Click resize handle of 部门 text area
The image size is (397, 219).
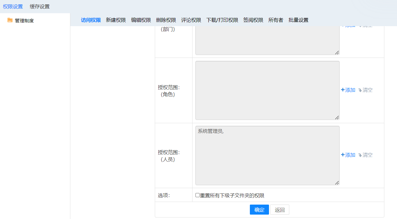(x=337, y=52)
